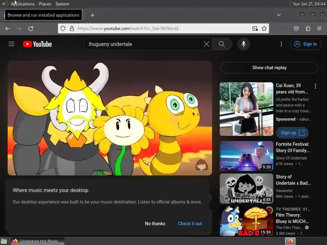Open Story of Undertale x Bad Romance thumbnail

(246, 189)
